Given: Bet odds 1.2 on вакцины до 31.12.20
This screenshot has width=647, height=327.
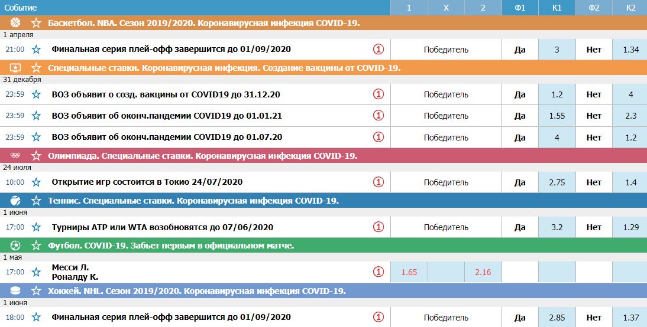Looking at the screenshot, I should point(557,94).
